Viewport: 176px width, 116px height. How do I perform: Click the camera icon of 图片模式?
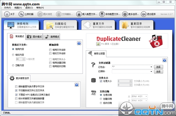29,37
